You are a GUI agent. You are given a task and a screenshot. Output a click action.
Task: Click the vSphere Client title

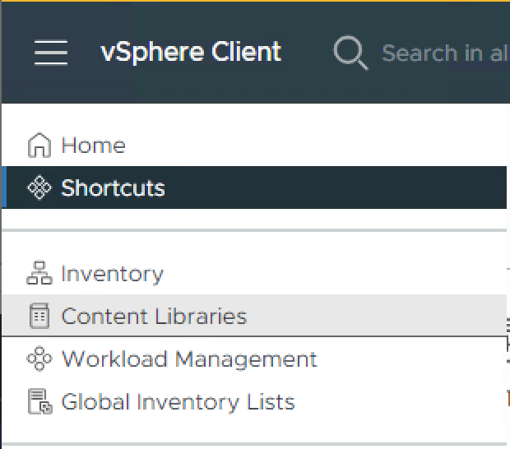[191, 53]
